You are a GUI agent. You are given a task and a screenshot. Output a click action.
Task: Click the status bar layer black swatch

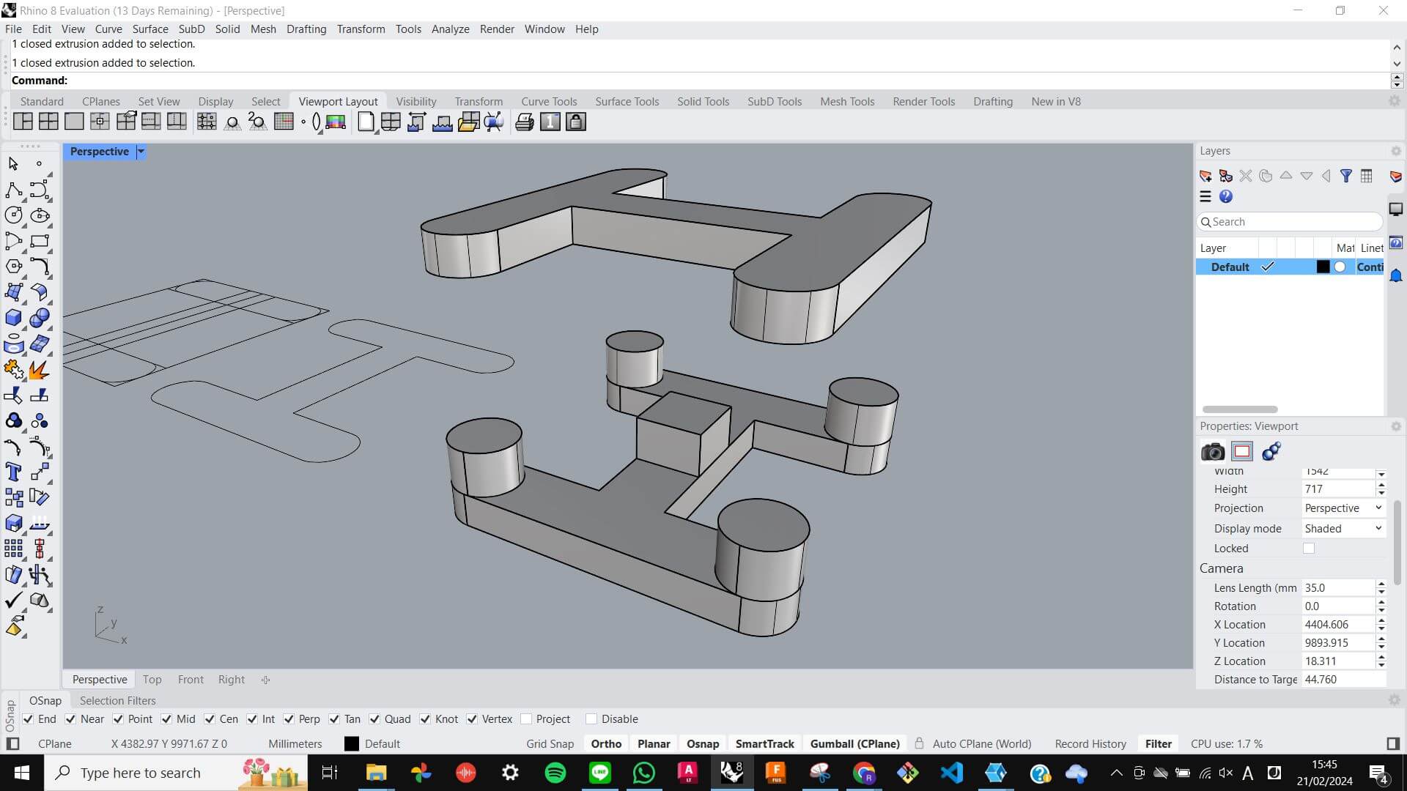(352, 744)
